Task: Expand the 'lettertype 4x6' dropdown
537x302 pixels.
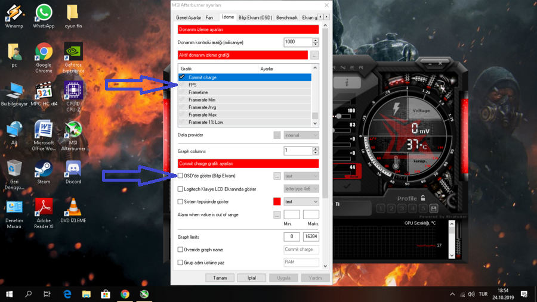Action: pyautogui.click(x=301, y=189)
